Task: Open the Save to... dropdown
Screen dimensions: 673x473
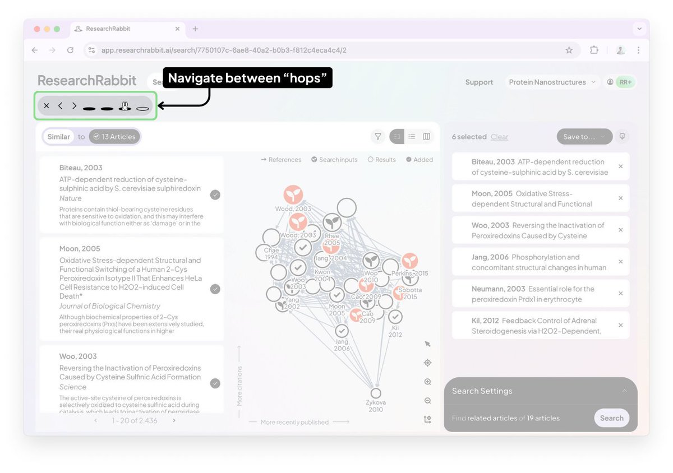Action: click(x=584, y=136)
